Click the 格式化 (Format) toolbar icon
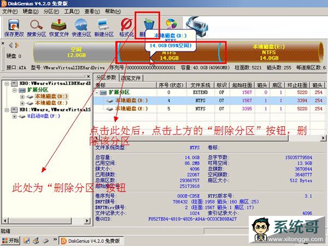This screenshot has height=246, width=328. (x=126, y=28)
